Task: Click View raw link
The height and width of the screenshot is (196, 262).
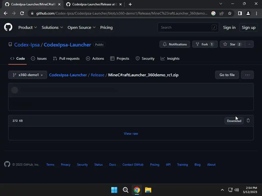Action: (131, 133)
